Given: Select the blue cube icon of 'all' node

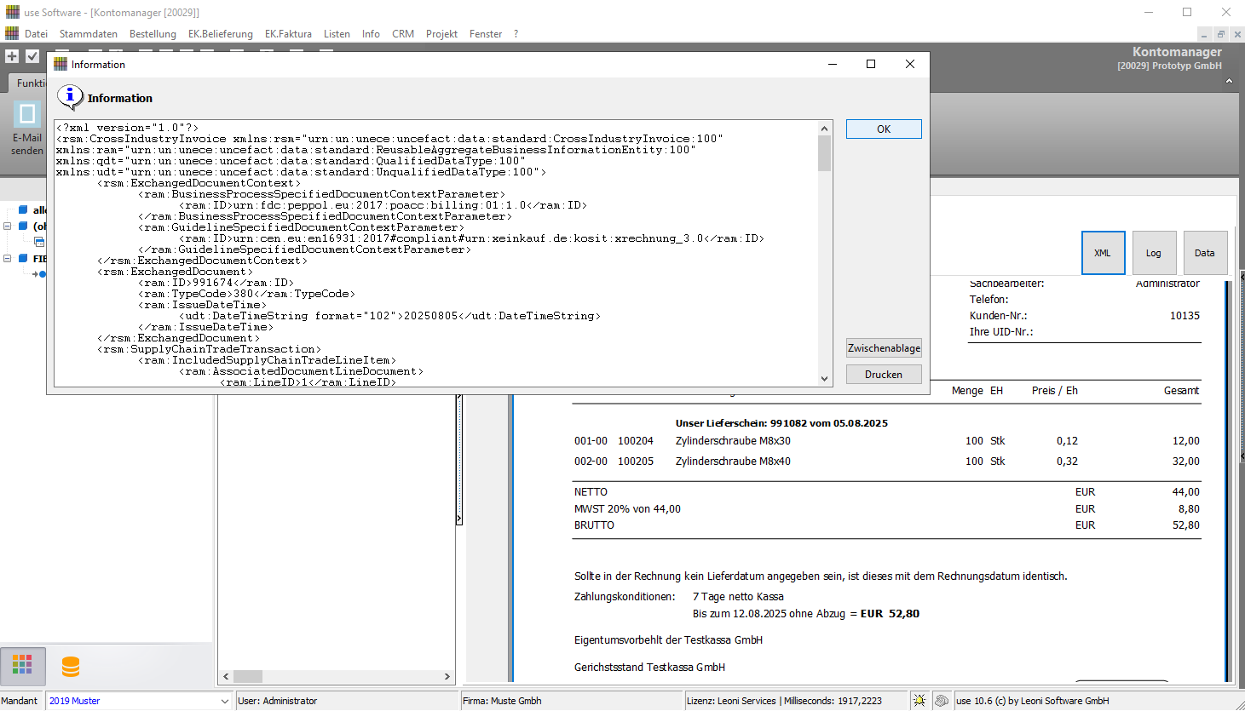Looking at the screenshot, I should click(23, 209).
